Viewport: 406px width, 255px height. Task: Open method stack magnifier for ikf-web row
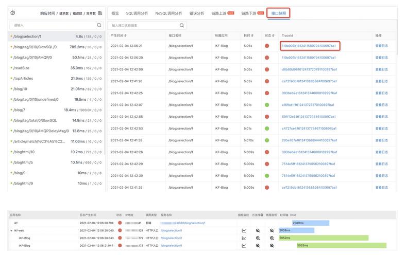click(x=258, y=230)
